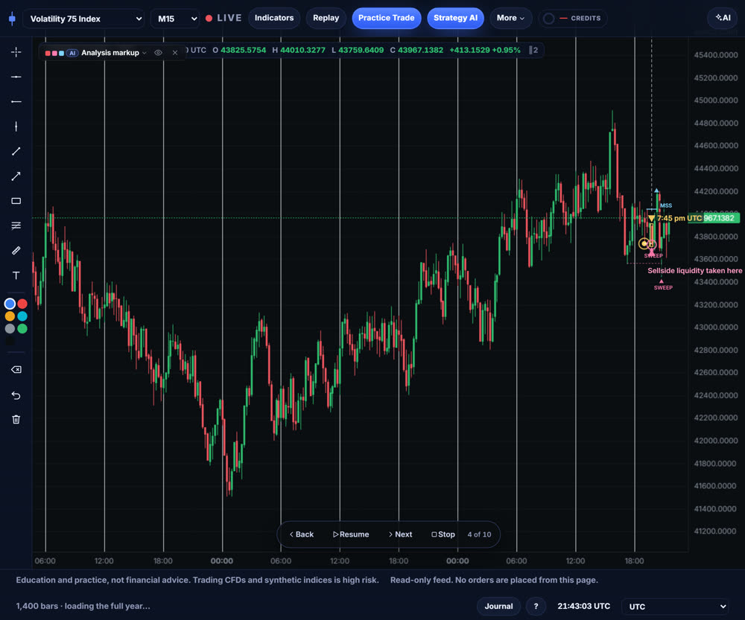Open the UTC timezone selector
Screen dimensions: 745x620
coord(675,607)
